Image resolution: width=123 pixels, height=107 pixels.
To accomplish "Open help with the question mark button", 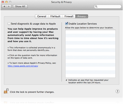I will 117,91.
